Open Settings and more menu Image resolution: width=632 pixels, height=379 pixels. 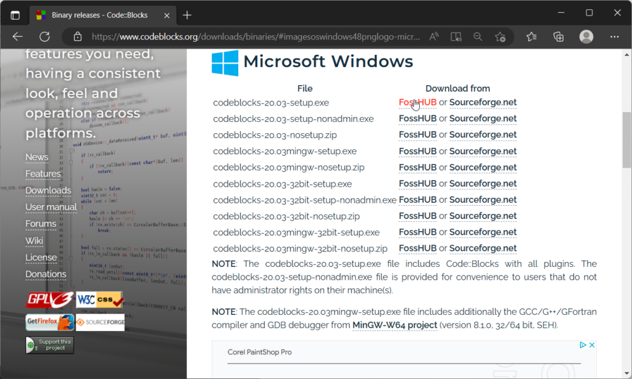pos(614,36)
